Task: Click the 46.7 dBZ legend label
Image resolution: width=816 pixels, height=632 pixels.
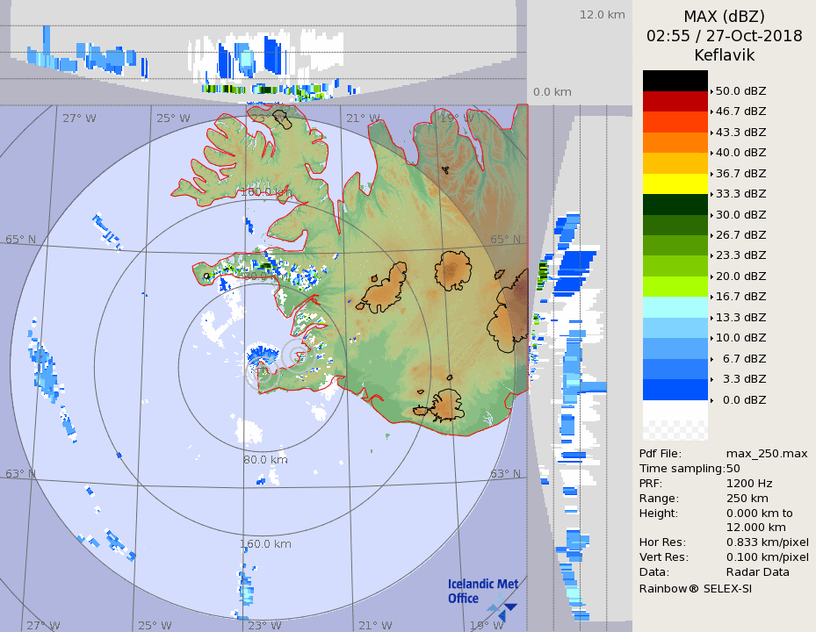Action: point(740,111)
